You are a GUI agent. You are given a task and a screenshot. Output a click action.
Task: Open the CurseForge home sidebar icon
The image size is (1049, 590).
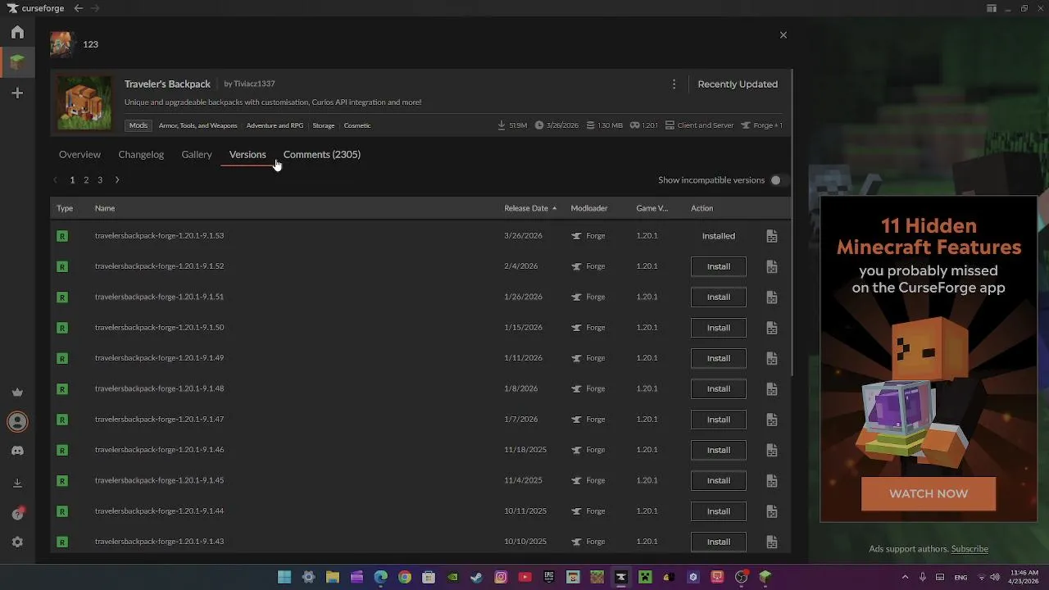pyautogui.click(x=17, y=32)
